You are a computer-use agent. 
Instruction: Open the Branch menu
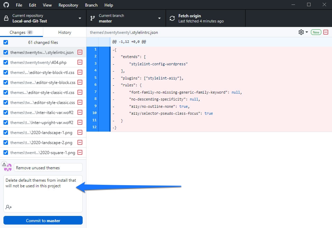(x=91, y=5)
